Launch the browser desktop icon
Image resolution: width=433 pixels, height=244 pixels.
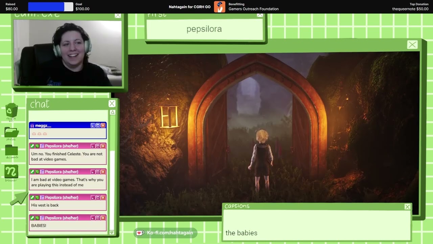click(11, 172)
